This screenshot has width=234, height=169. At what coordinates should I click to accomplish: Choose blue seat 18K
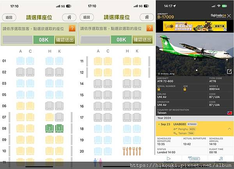coord(137,129)
